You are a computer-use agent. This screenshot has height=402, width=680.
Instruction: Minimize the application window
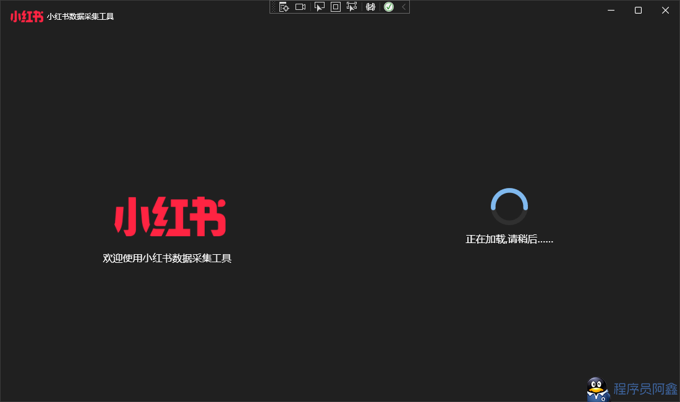pyautogui.click(x=611, y=10)
